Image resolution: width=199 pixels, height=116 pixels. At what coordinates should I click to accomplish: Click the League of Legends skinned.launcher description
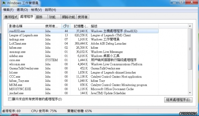[x=113, y=73]
